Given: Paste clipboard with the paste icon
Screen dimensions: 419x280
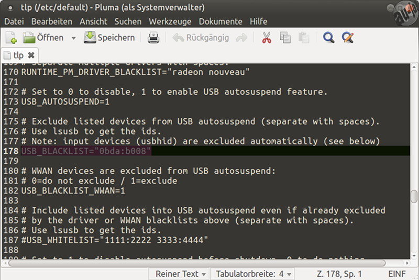Looking at the screenshot, I should pyautogui.click(x=304, y=38).
